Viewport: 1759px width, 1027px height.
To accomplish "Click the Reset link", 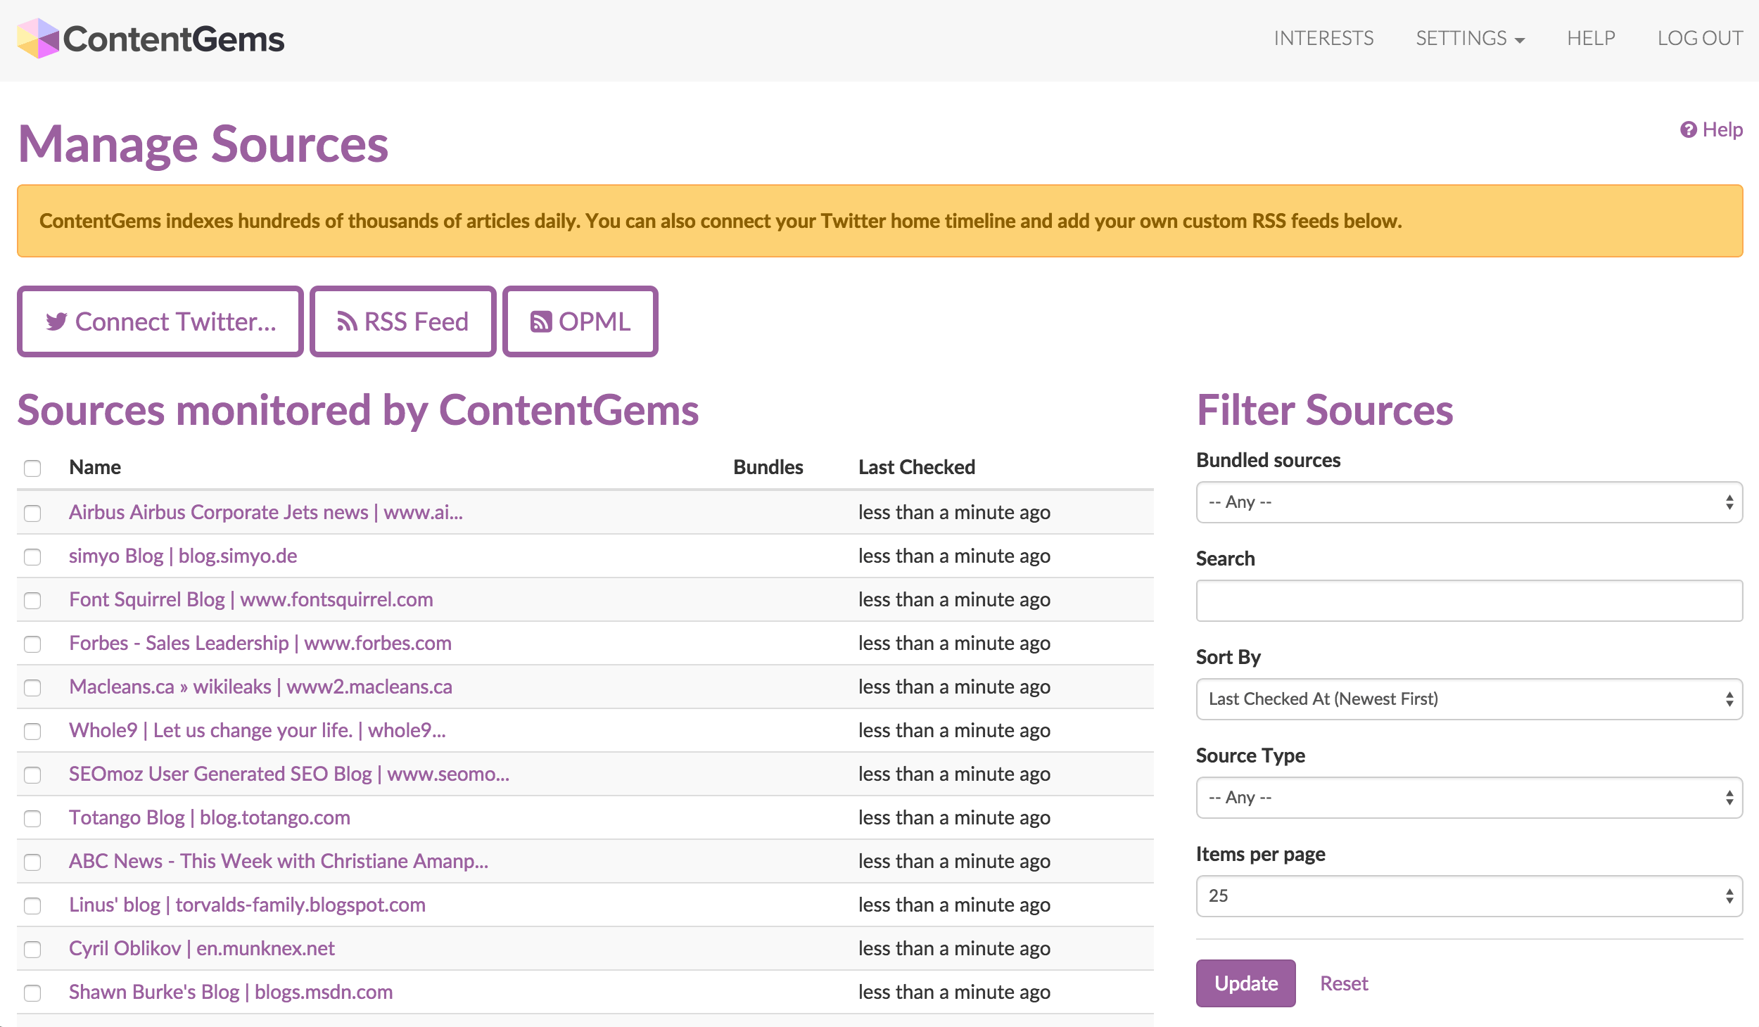I will [1344, 983].
